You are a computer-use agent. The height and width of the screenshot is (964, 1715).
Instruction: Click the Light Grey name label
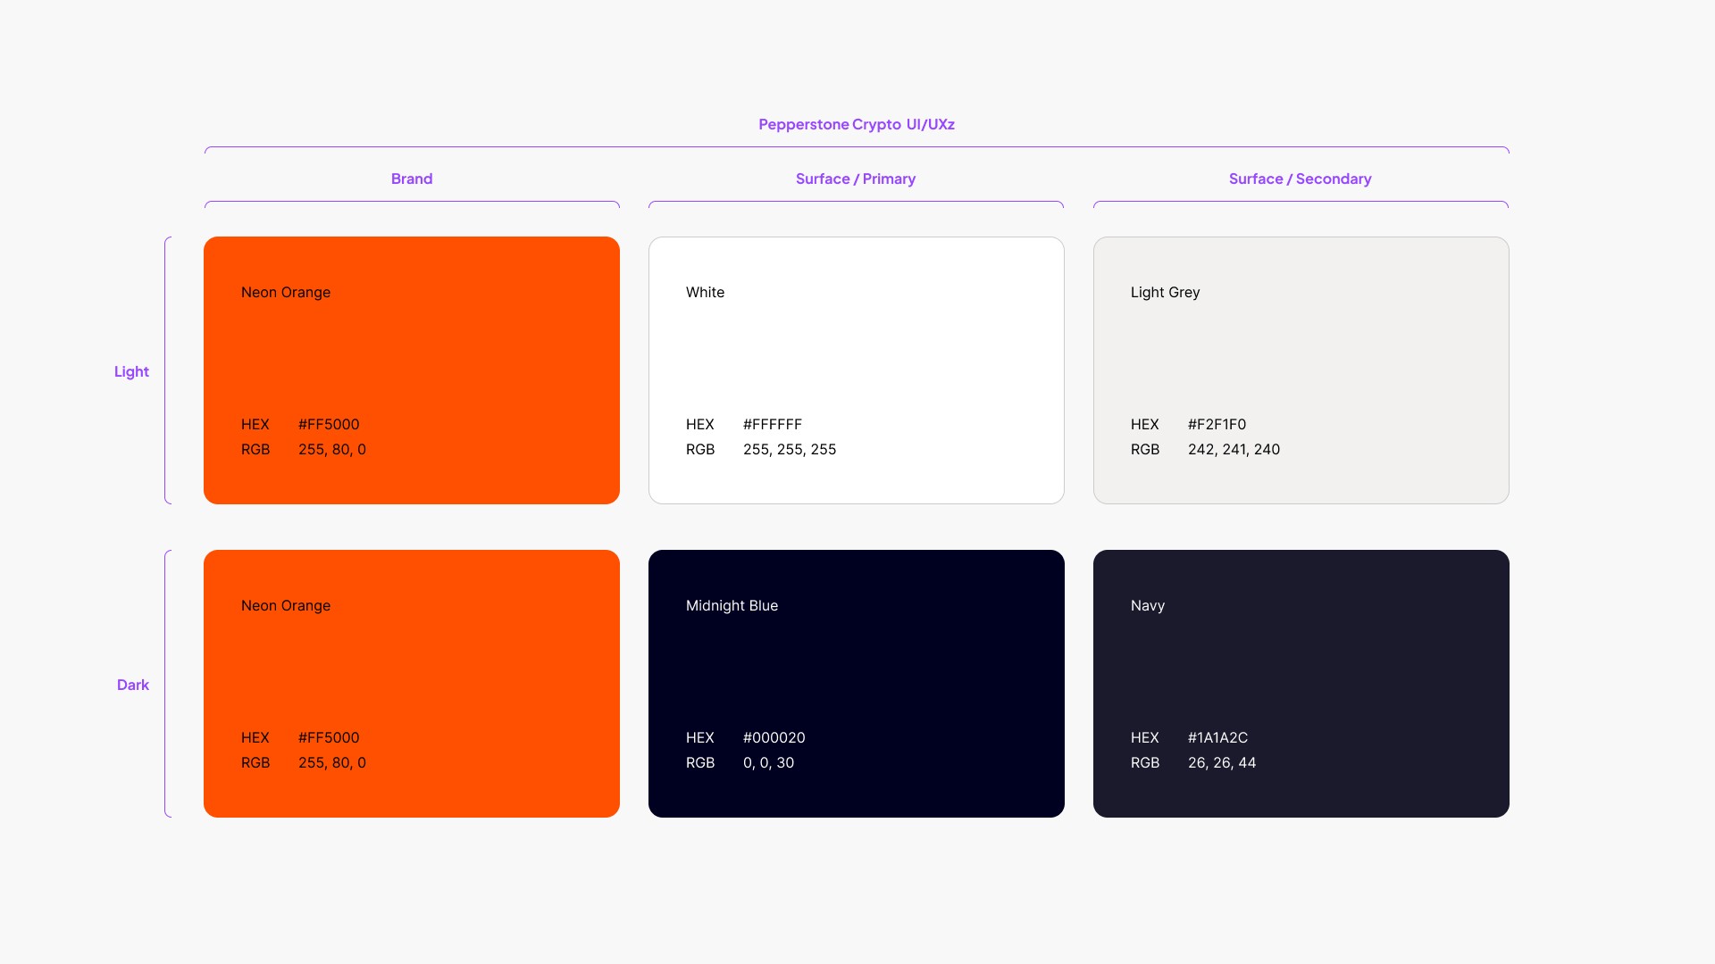pos(1165,292)
